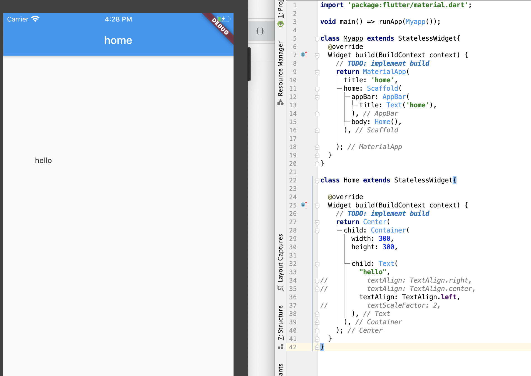Collapse the Myapp class fold on line 5
The height and width of the screenshot is (376, 531).
pyautogui.click(x=317, y=39)
